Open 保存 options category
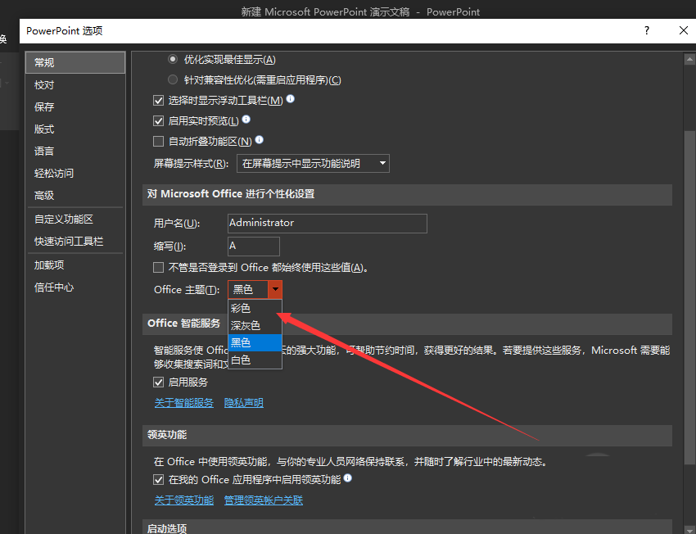 pyautogui.click(x=75, y=107)
